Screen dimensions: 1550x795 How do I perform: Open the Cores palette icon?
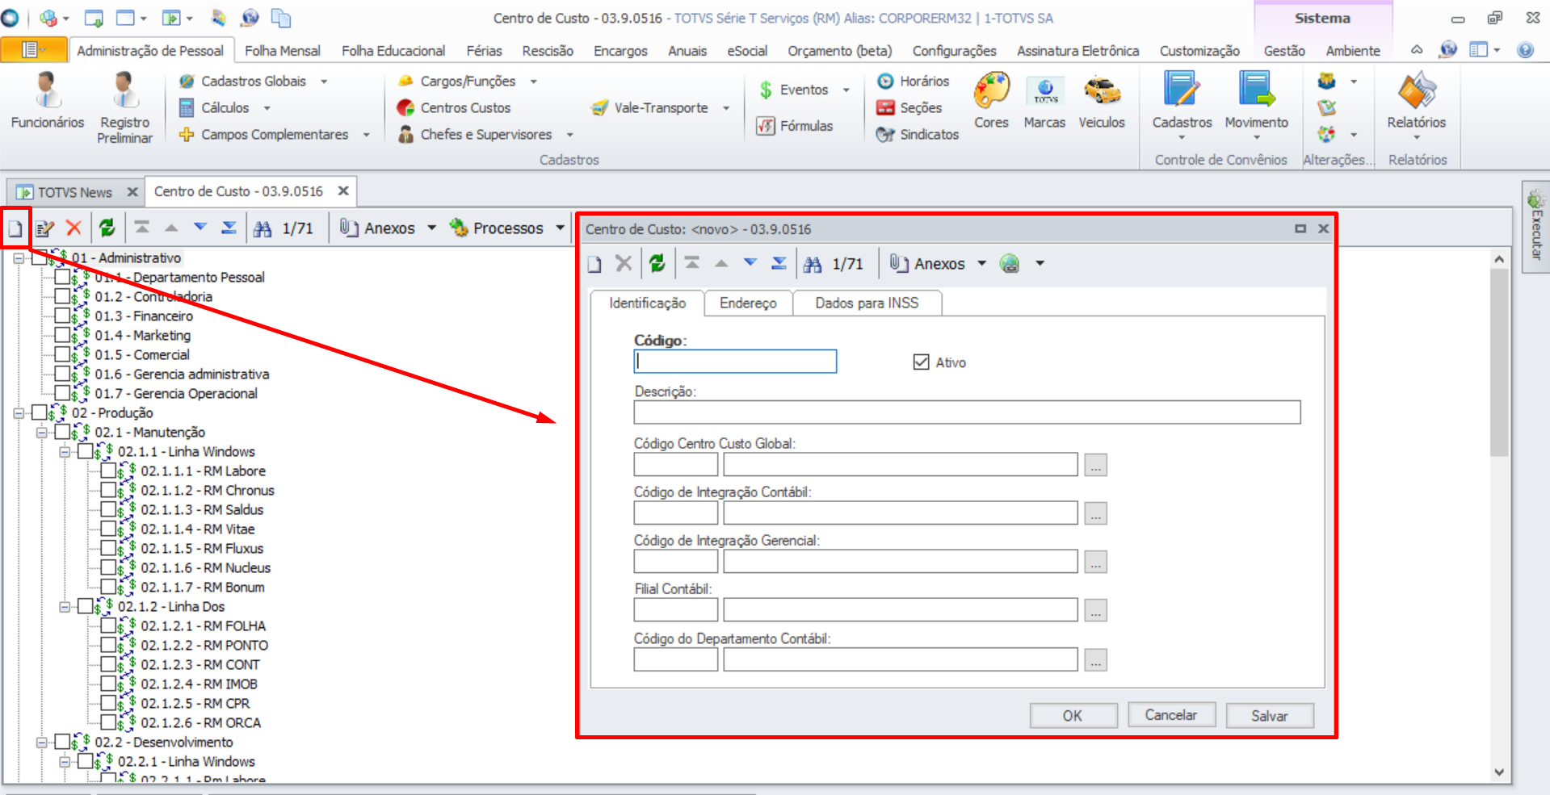coord(991,101)
